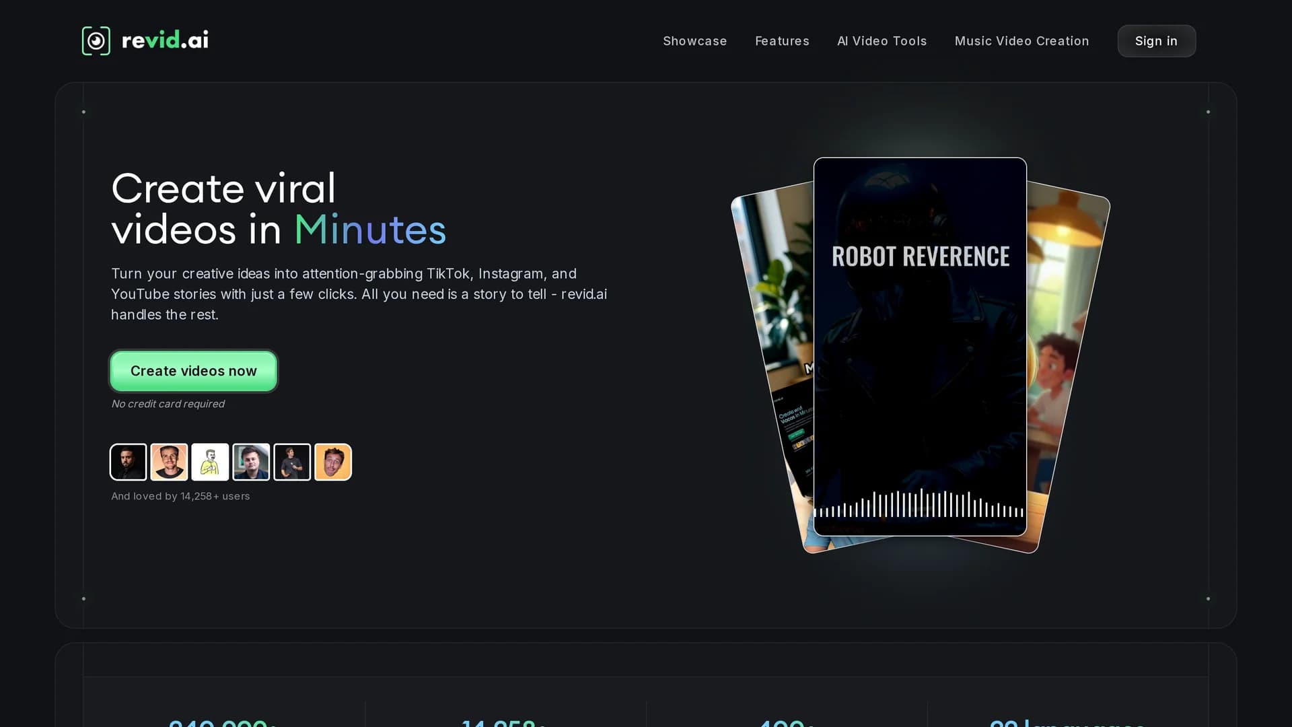Click the 'Create viral' headline text
Viewport: 1292px width, 727px height.
tap(223, 188)
